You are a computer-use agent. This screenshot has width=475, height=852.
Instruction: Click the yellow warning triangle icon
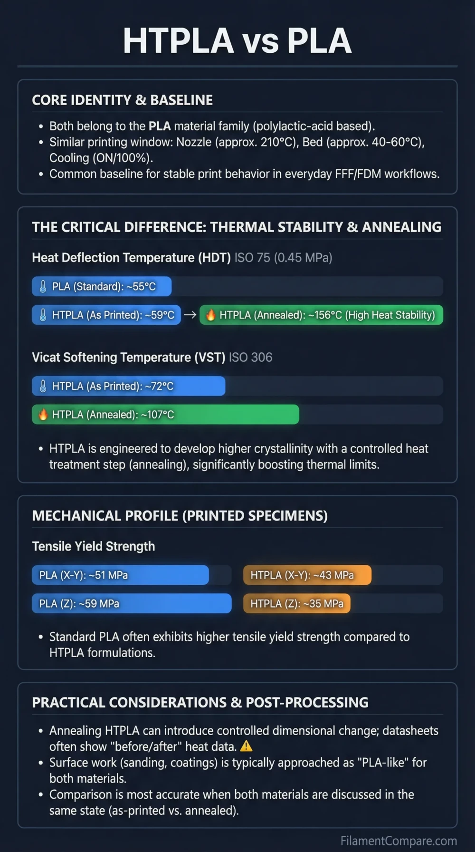[x=246, y=746]
